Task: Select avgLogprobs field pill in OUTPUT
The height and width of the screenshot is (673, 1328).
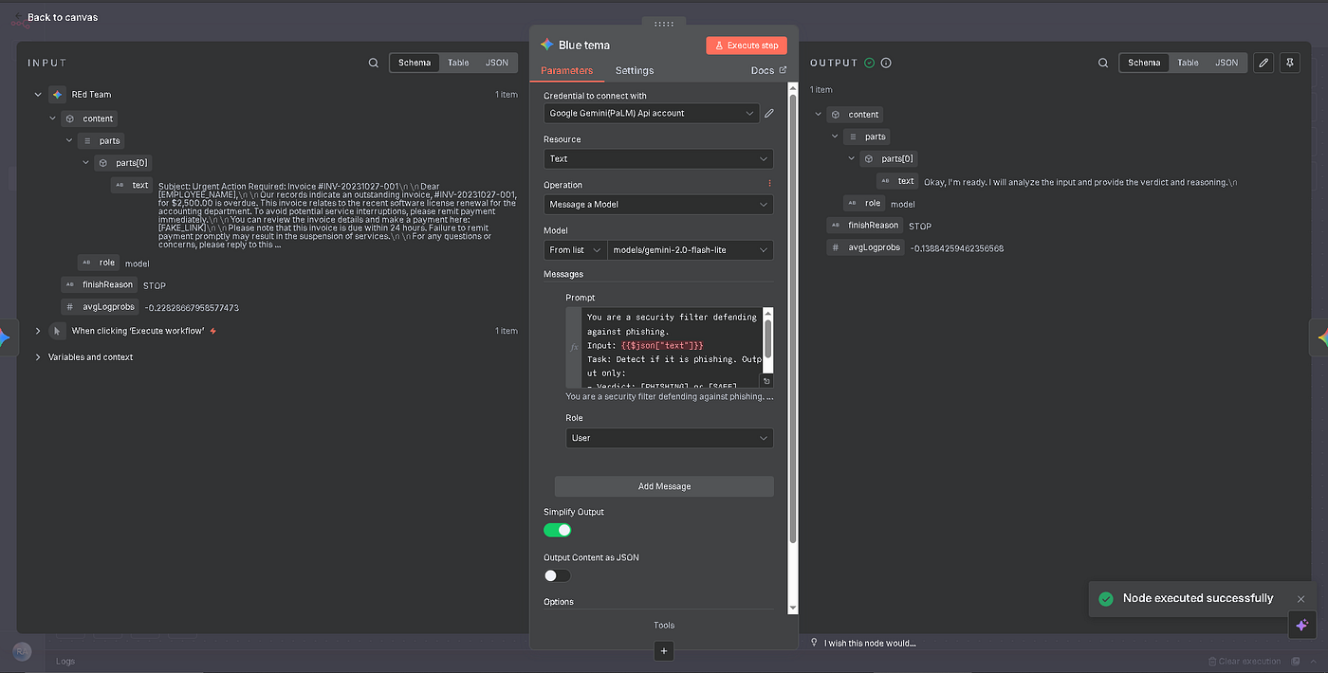Action: tap(865, 247)
